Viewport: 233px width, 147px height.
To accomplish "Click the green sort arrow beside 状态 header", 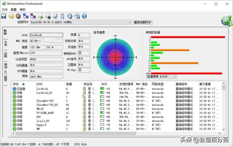I will coord(23,84).
